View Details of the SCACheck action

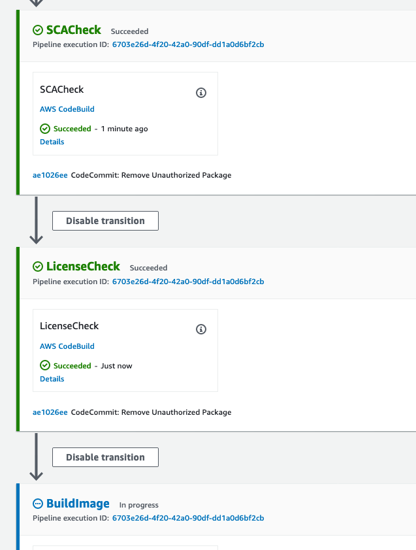coord(52,142)
